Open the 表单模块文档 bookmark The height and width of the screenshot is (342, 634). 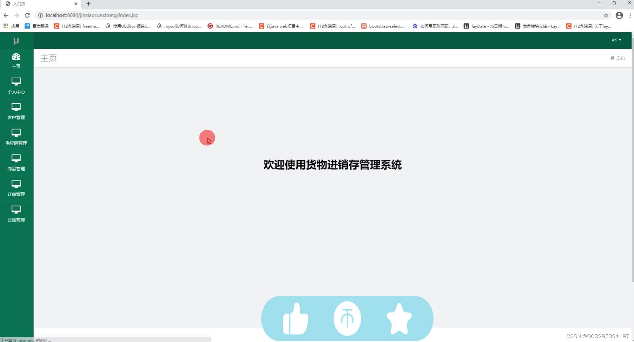point(538,26)
